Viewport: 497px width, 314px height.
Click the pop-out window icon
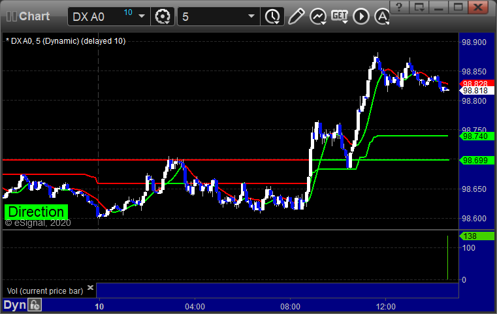(419, 7)
